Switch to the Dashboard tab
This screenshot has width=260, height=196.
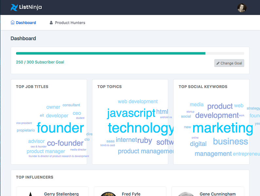[x=23, y=23]
